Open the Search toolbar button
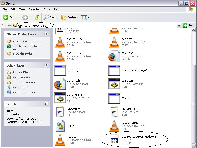 coord(51,17)
